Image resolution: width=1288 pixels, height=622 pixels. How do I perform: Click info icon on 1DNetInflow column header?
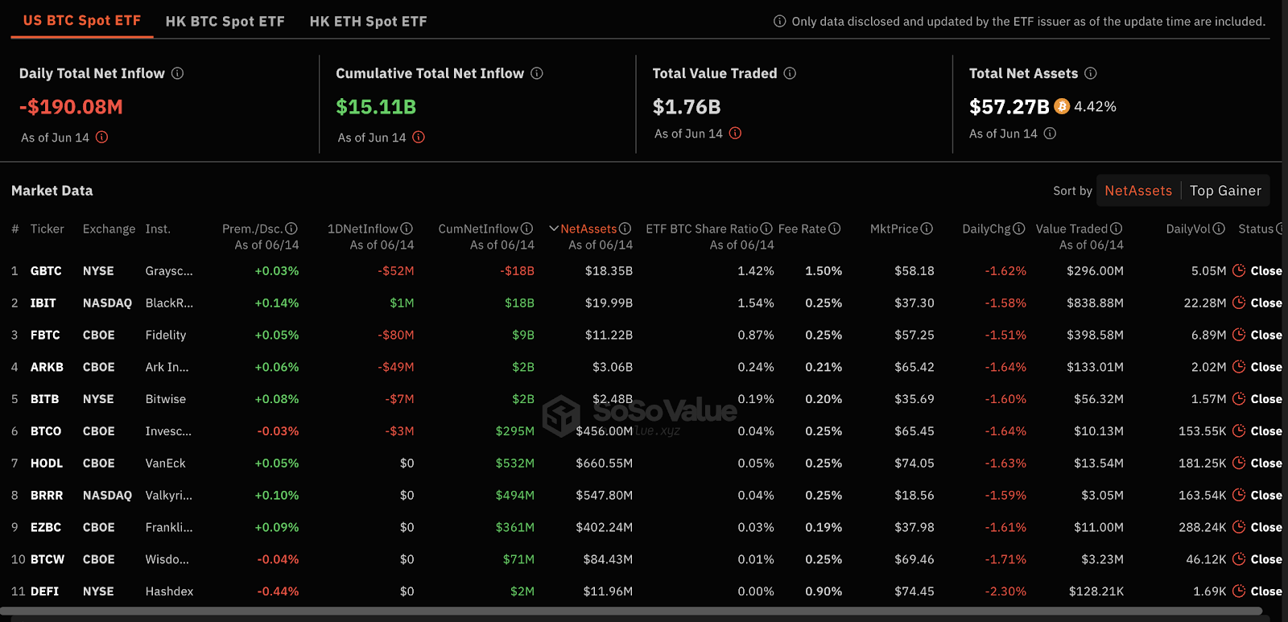[x=407, y=229]
